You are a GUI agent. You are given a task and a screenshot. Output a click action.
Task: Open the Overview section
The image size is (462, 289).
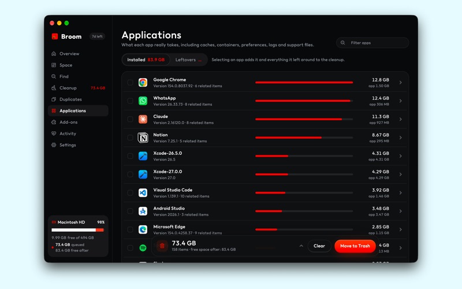78,54
